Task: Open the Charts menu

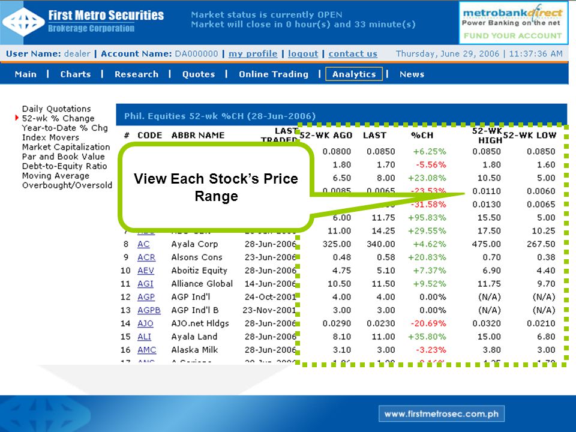Action: [76, 74]
